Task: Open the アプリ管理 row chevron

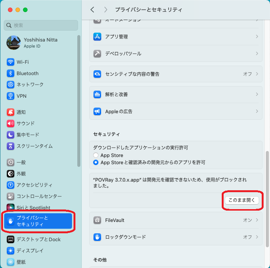Action: coord(257,37)
